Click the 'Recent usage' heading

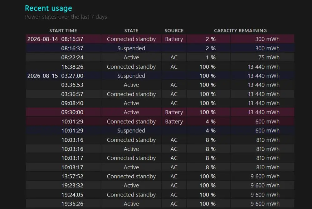49,8
